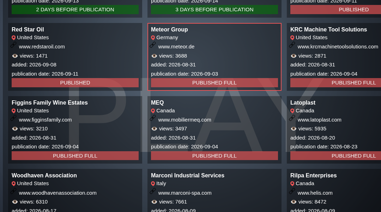Click the eye icon next to views: 3688
381x212 pixels.
[154, 56]
